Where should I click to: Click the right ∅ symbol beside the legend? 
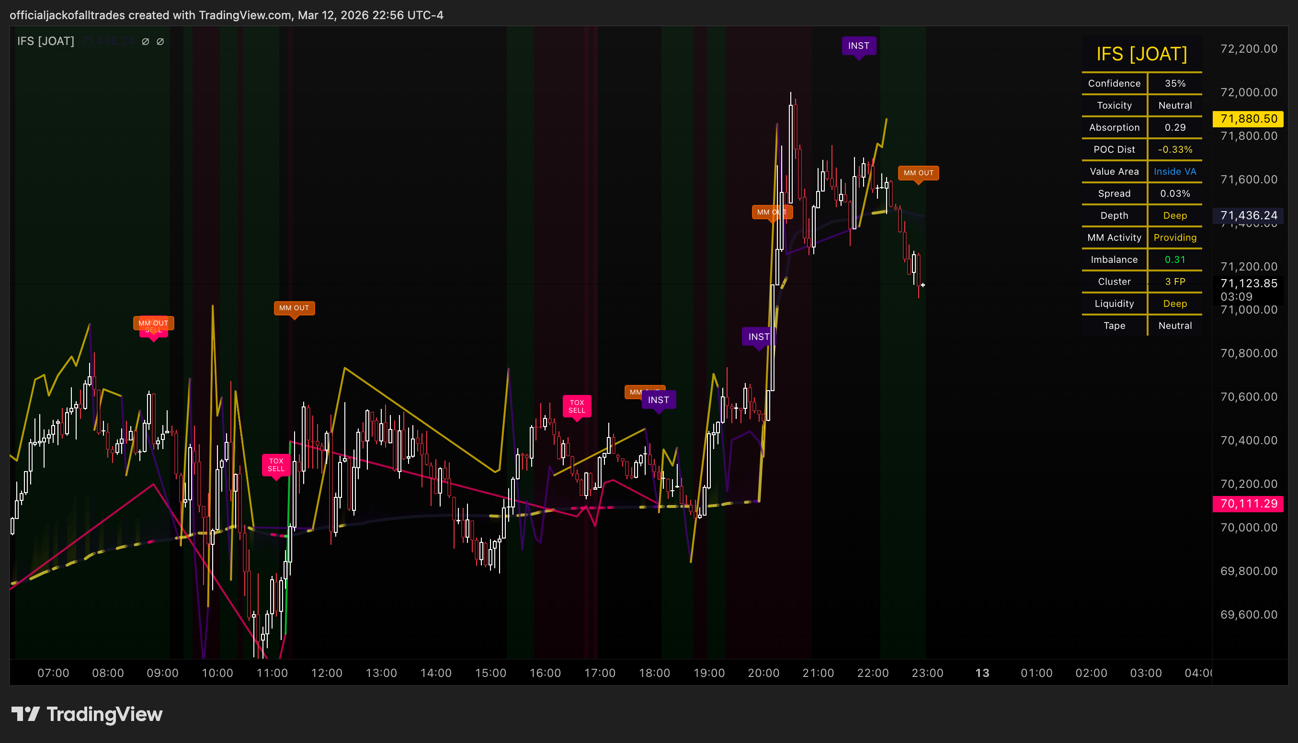tap(160, 41)
